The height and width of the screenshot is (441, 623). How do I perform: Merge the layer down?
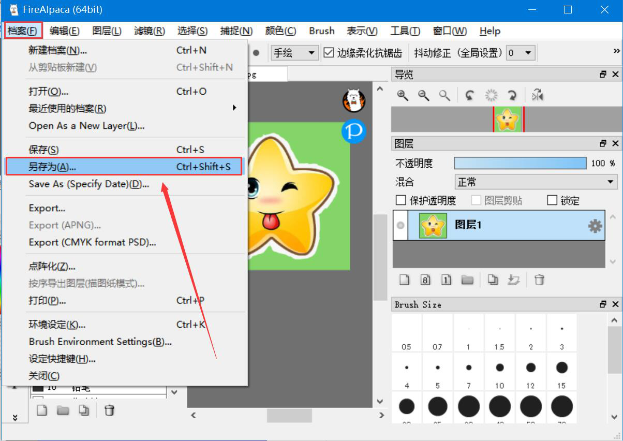[513, 280]
